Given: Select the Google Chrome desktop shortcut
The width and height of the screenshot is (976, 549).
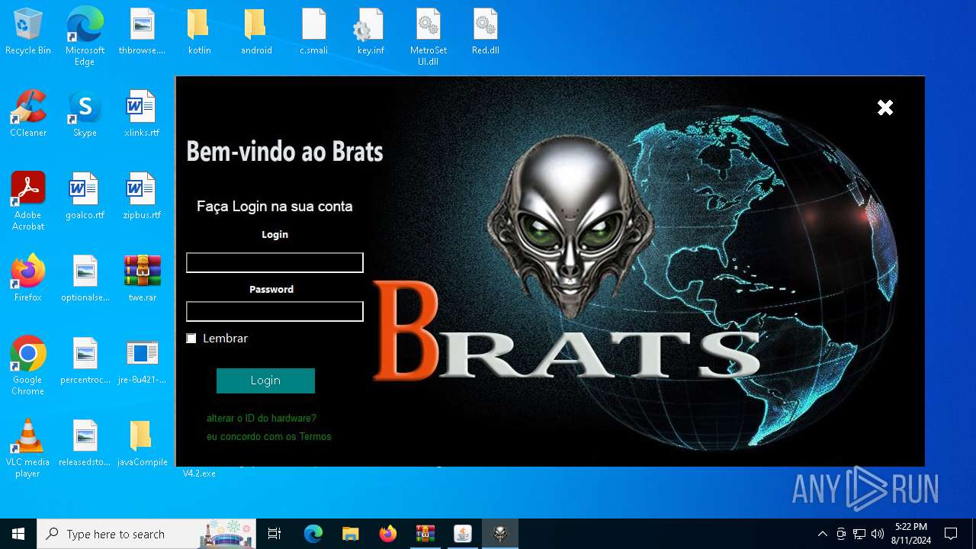Looking at the screenshot, I should [x=28, y=366].
